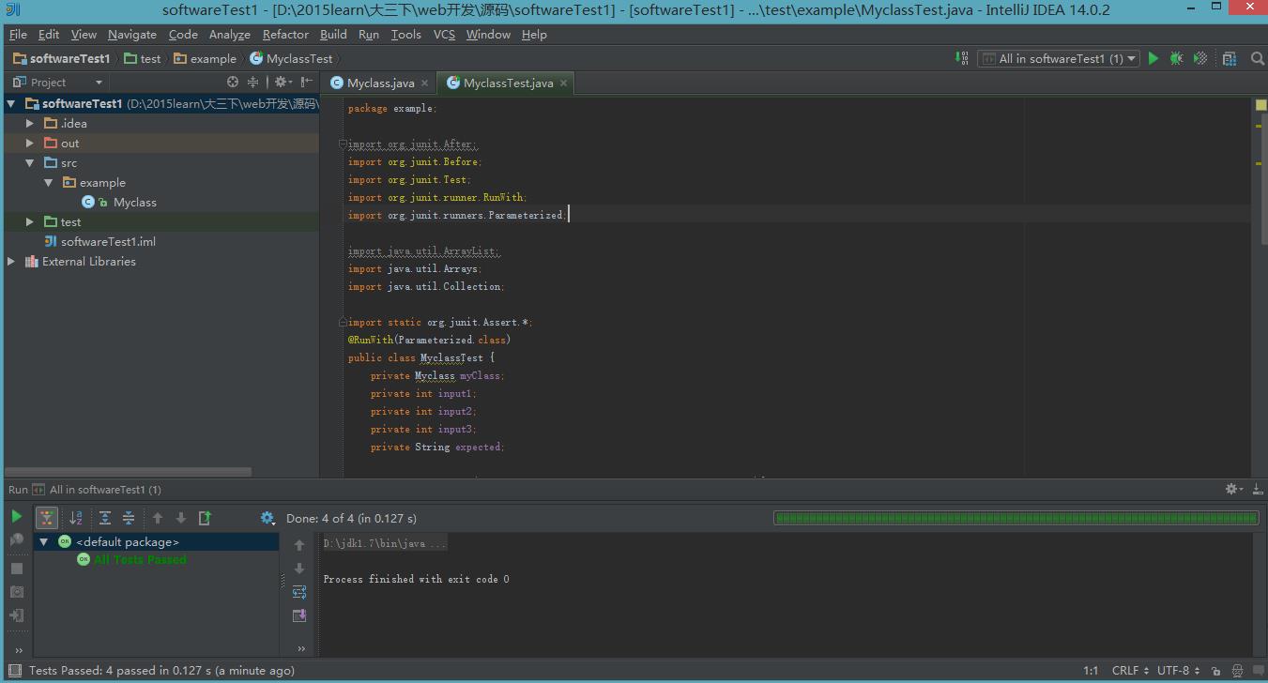Expand the test folder

pos(29,222)
